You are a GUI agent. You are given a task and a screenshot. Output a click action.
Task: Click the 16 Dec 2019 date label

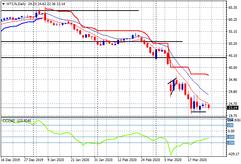tap(10, 160)
